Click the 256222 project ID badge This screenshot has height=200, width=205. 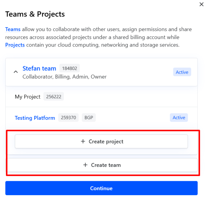point(54,97)
